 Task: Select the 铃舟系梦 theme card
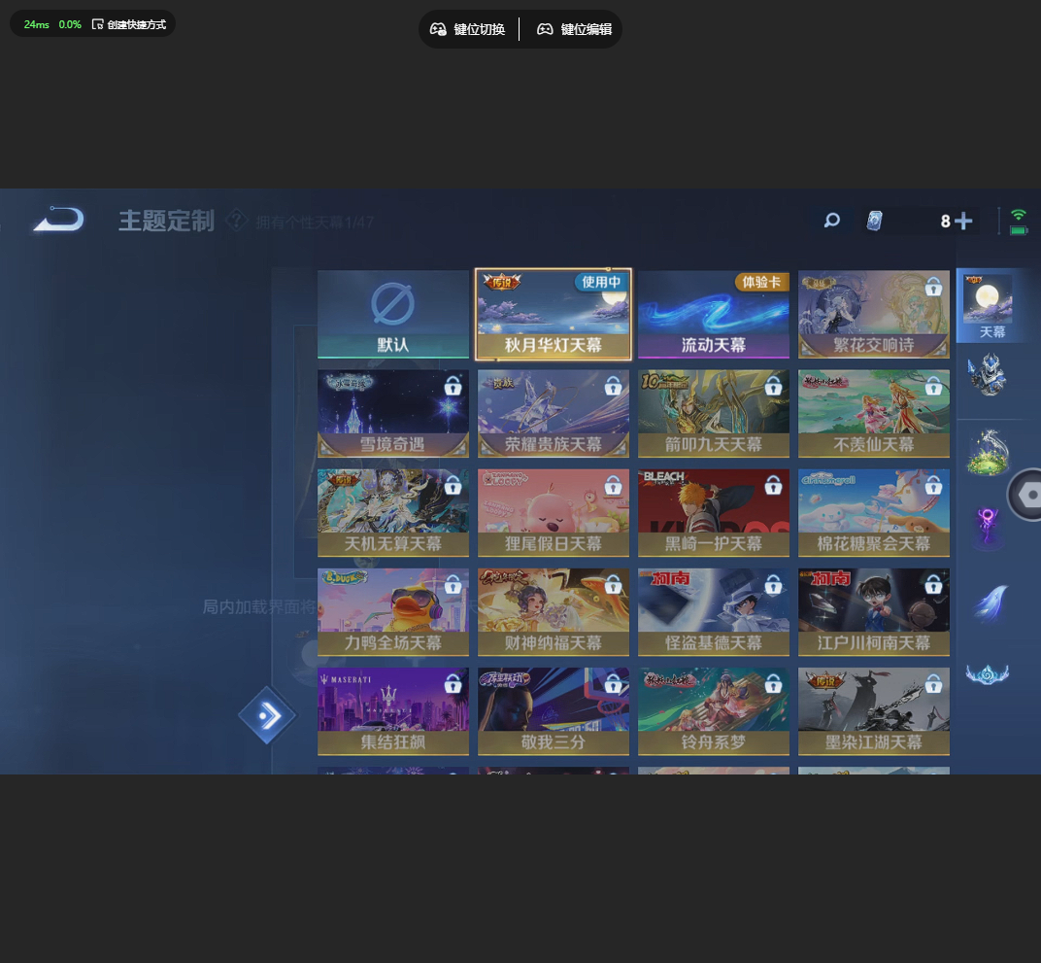714,711
